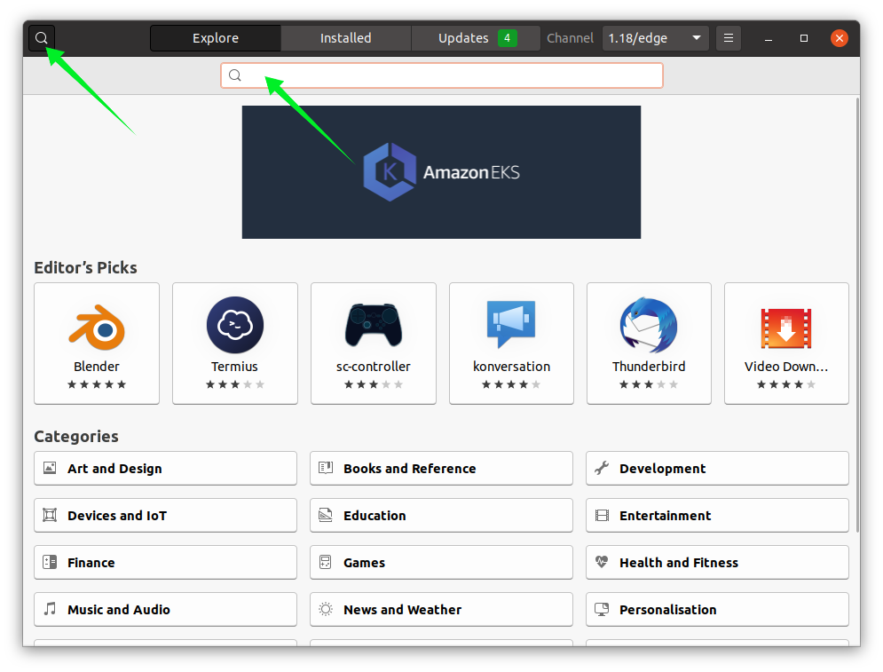Click the News and Weather sun icon
The height and width of the screenshot is (672, 883).
[x=326, y=609]
